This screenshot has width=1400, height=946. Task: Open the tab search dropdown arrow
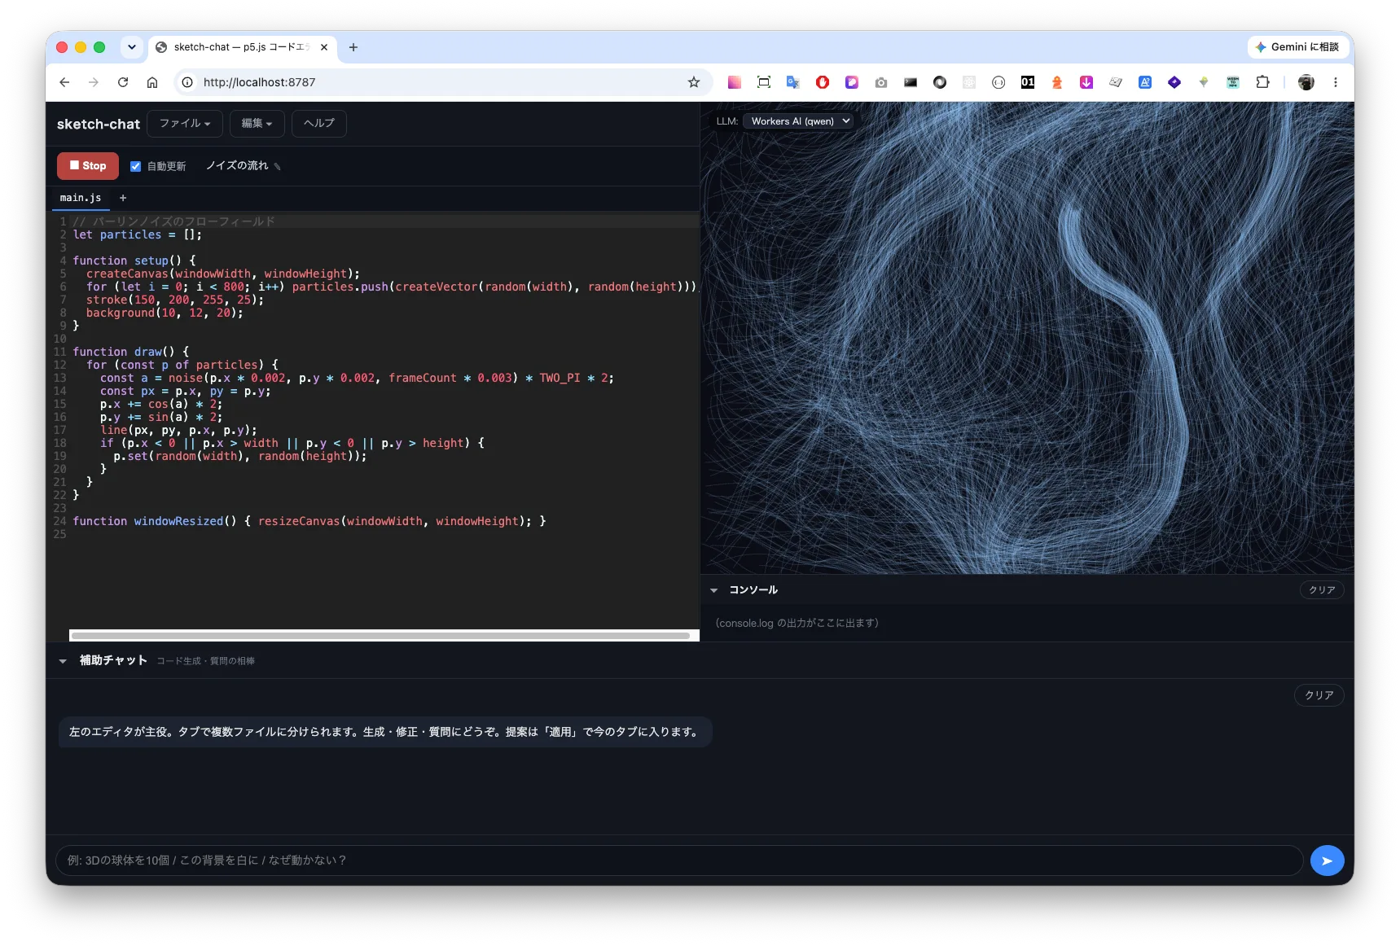coord(132,47)
